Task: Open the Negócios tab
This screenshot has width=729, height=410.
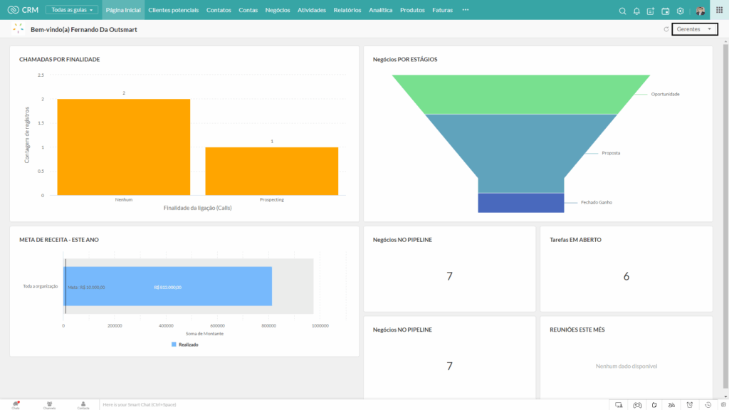Action: click(x=278, y=10)
